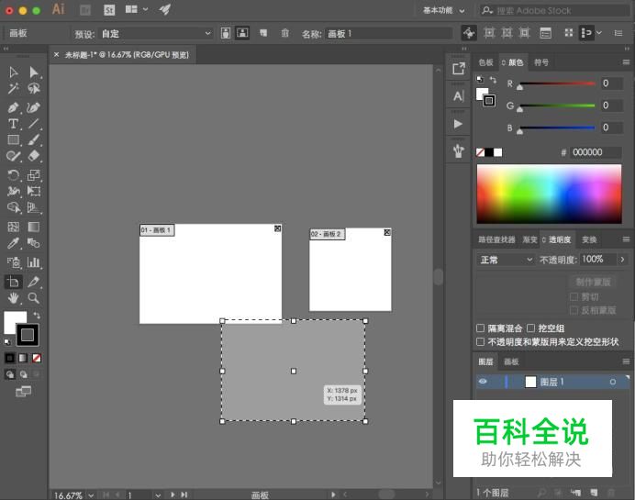Viewport: 635px width, 500px height.
Task: Open the preset 自定 dropdown
Action: click(x=155, y=34)
